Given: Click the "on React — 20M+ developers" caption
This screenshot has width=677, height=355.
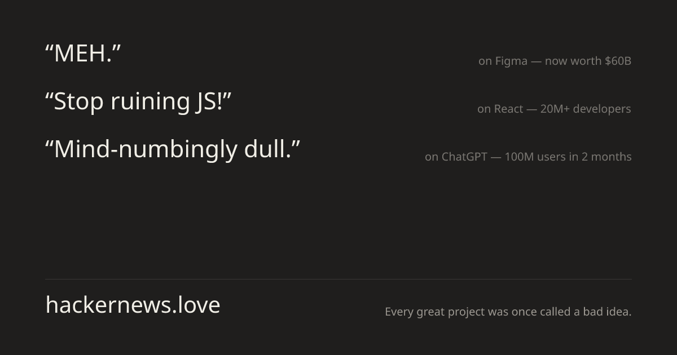Looking at the screenshot, I should click(x=554, y=109).
